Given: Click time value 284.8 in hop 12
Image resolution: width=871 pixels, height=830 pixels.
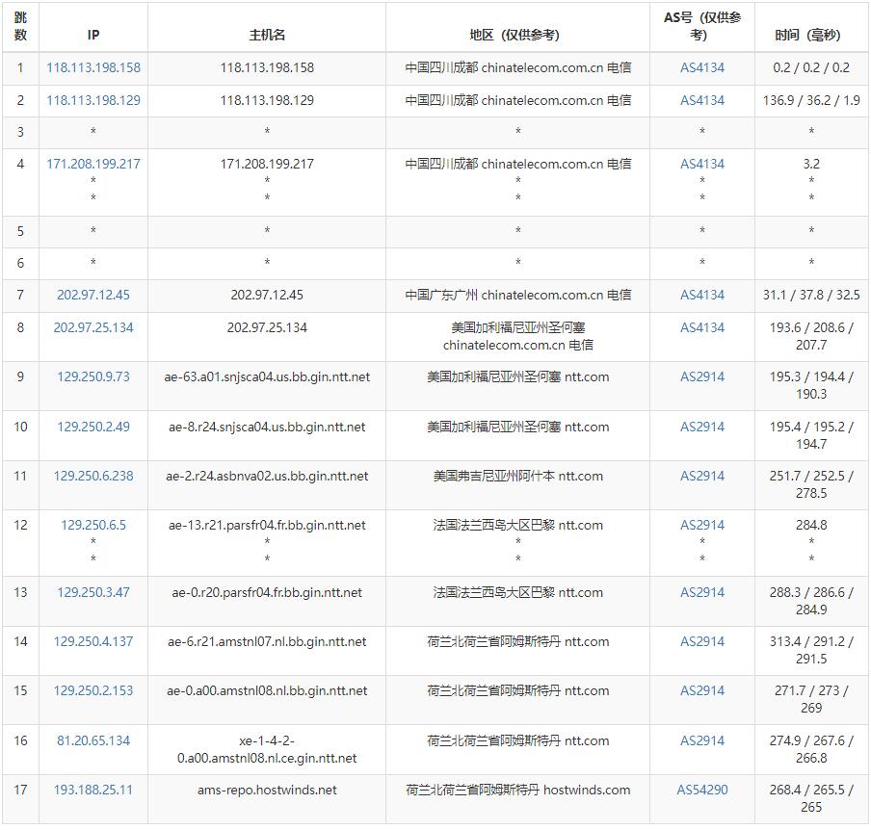Looking at the screenshot, I should pyautogui.click(x=811, y=525).
